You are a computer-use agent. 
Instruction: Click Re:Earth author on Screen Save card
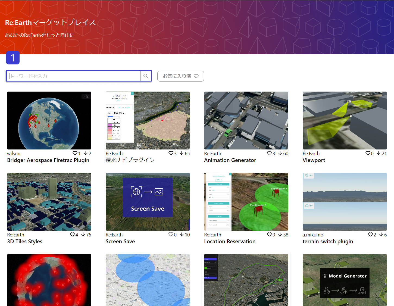coord(114,235)
